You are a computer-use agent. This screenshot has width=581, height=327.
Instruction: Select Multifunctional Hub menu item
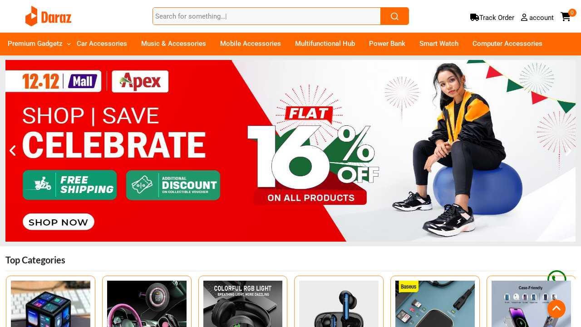(x=325, y=44)
